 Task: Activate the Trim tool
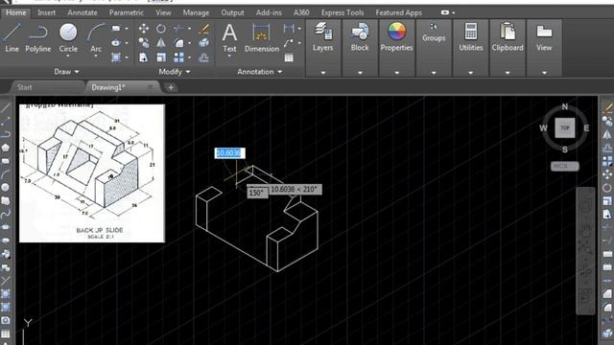[178, 29]
